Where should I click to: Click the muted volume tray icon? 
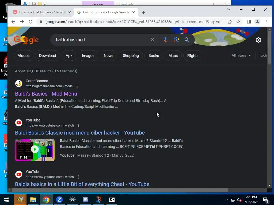pos(239,200)
